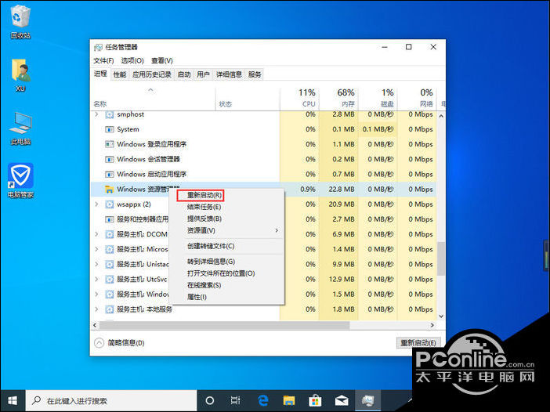Viewport: 550px width, 412px height.
Task: Click the smphost process icon
Action: 110,114
